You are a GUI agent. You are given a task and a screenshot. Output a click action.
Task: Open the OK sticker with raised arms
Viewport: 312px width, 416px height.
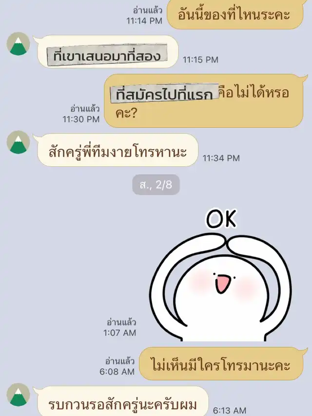coord(220,275)
